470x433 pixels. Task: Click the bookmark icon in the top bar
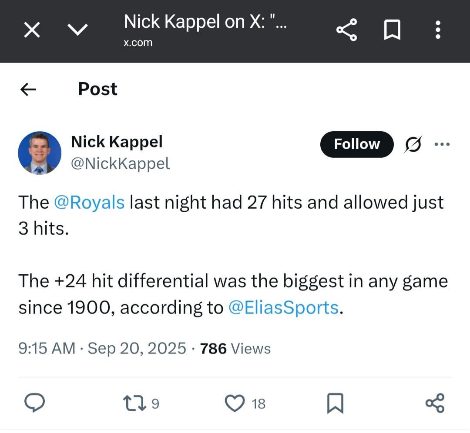[392, 30]
